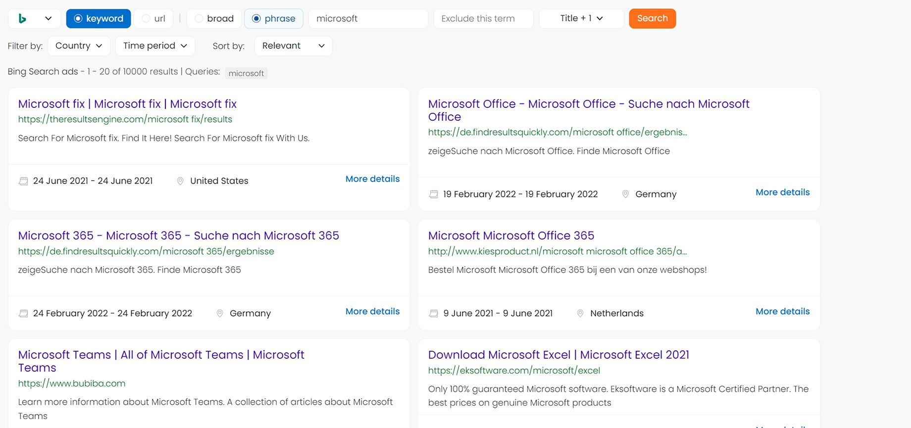This screenshot has width=911, height=428.
Task: Open Microsoft Microsoft Office 365 ad title
Action: 511,236
